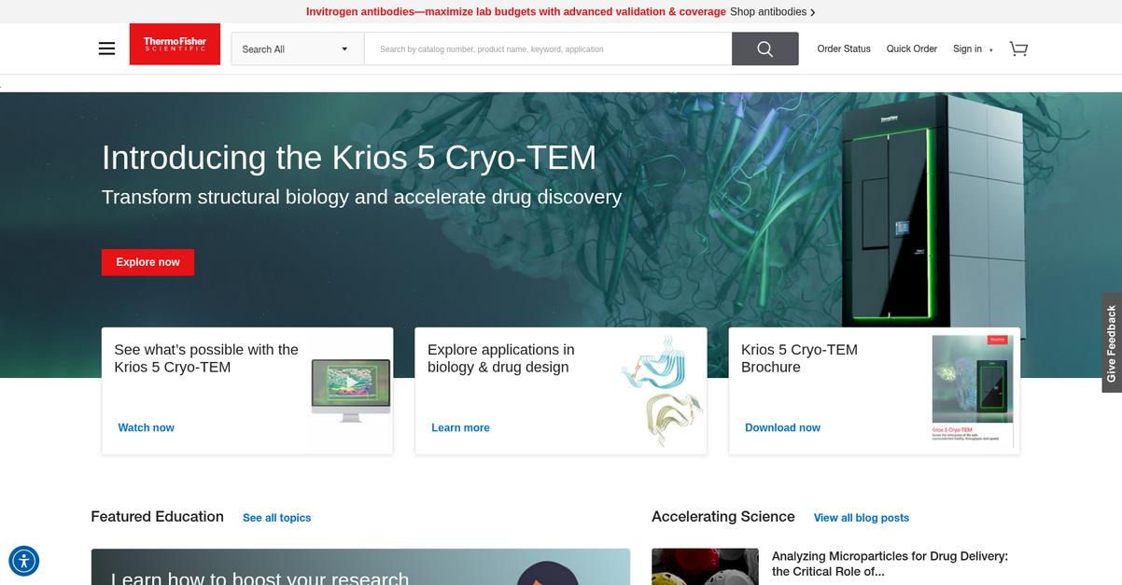Open the accessibility options icon

click(24, 561)
